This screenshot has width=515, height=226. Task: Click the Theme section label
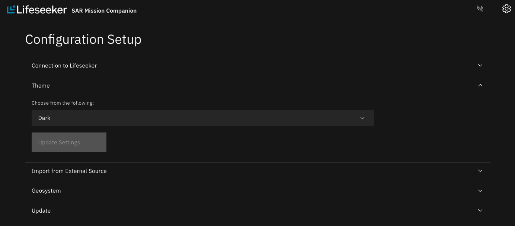pos(41,86)
